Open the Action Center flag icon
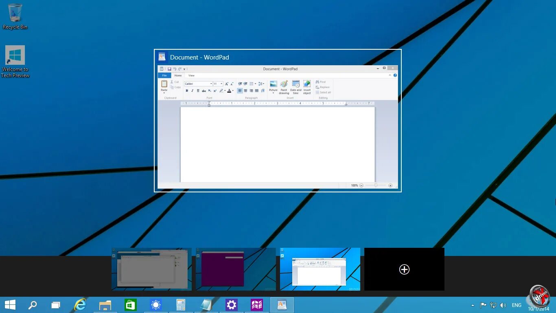 (483, 305)
